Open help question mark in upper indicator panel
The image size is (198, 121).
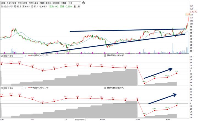25,56
